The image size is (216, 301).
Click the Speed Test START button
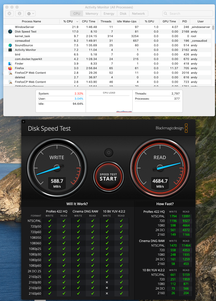point(108,177)
